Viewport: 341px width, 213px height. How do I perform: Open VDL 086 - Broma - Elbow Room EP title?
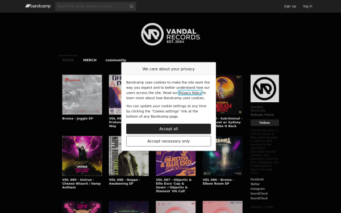coord(218,182)
